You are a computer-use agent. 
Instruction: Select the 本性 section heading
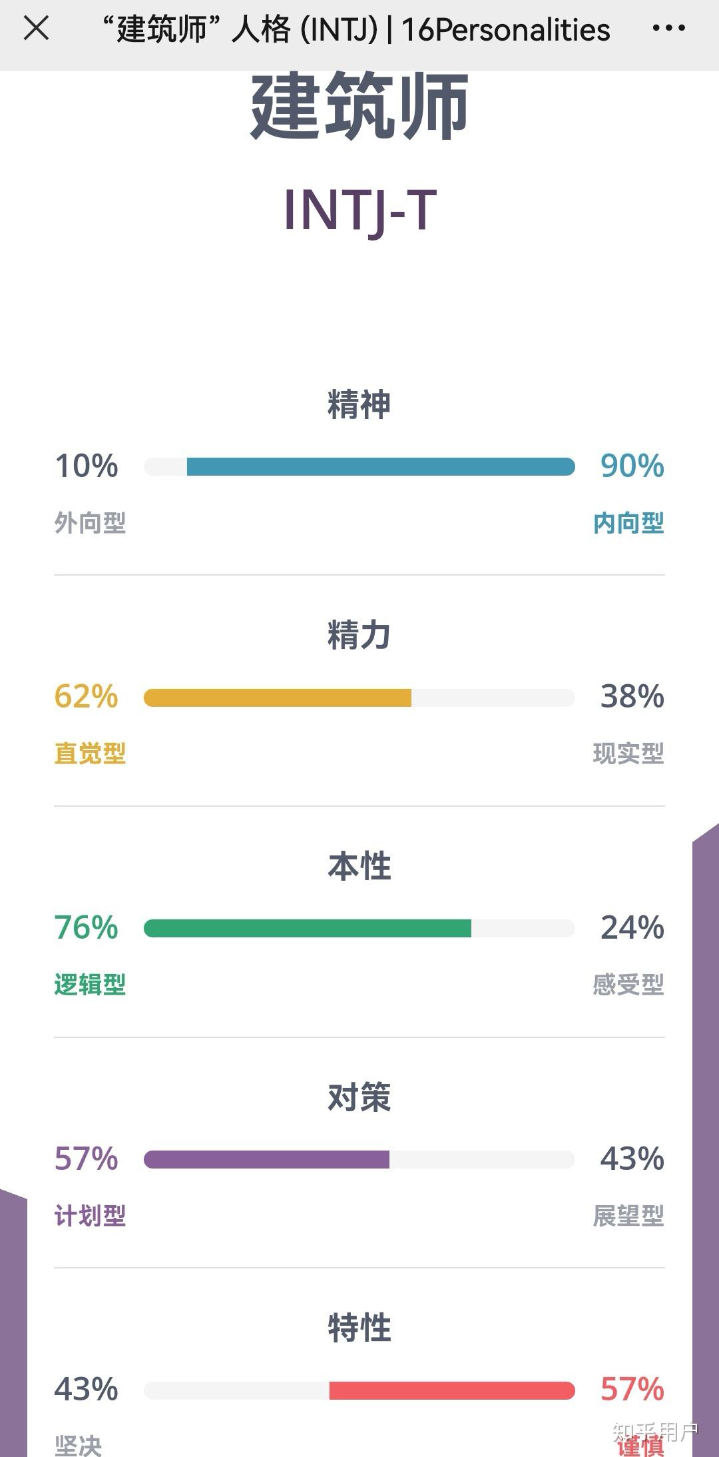click(x=359, y=863)
